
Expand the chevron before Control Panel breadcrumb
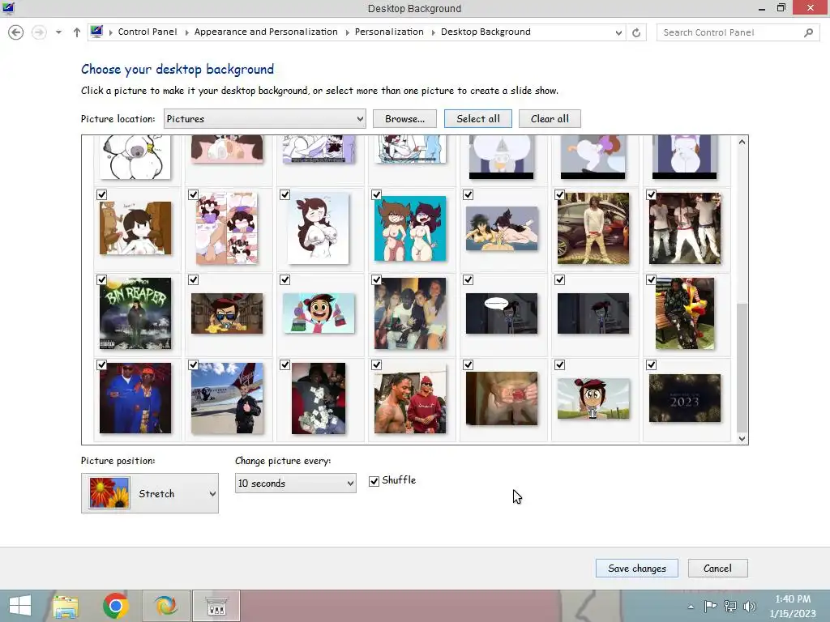pyautogui.click(x=110, y=32)
